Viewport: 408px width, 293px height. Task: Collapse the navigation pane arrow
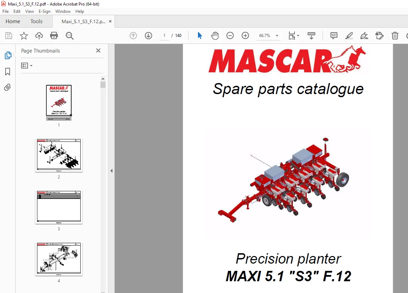(111, 171)
